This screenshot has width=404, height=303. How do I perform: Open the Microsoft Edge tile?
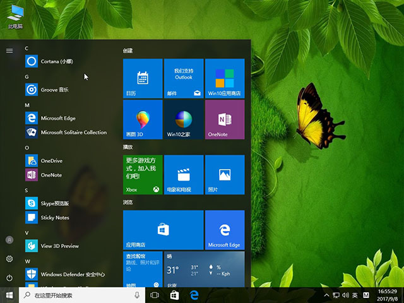[225, 230]
